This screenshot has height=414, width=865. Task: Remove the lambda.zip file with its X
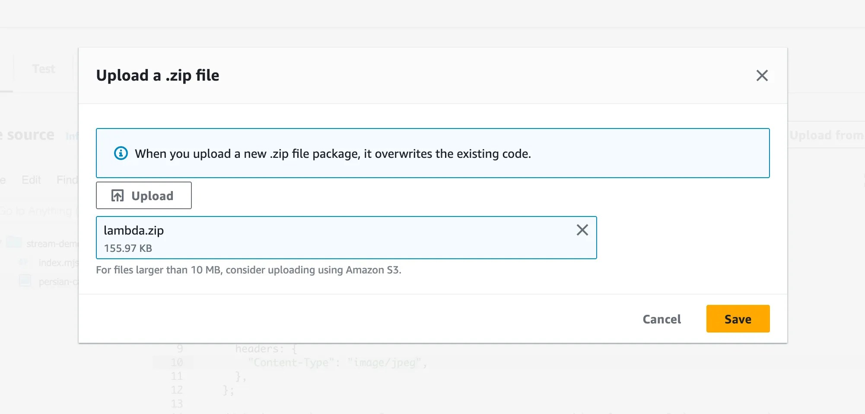coord(582,230)
